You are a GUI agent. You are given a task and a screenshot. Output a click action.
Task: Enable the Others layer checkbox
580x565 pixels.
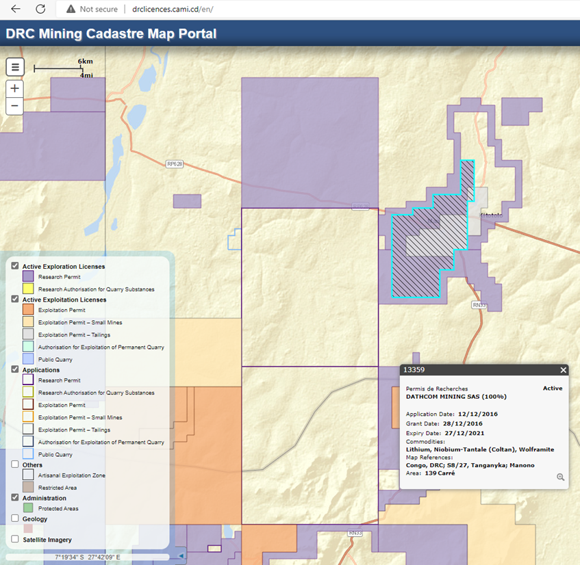click(15, 464)
